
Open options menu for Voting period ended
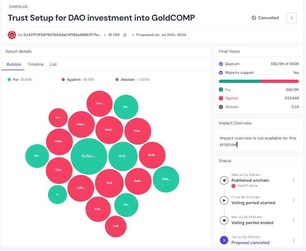click(294, 220)
